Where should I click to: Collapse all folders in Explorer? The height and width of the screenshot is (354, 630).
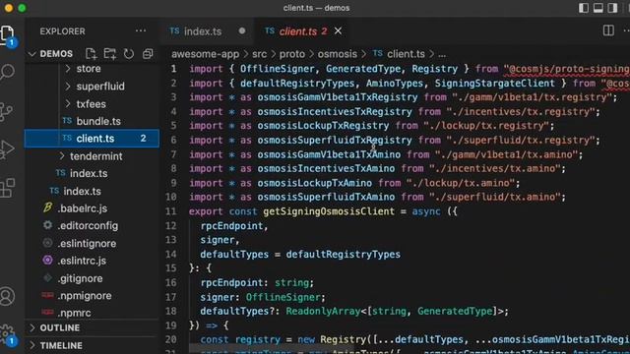coord(148,54)
